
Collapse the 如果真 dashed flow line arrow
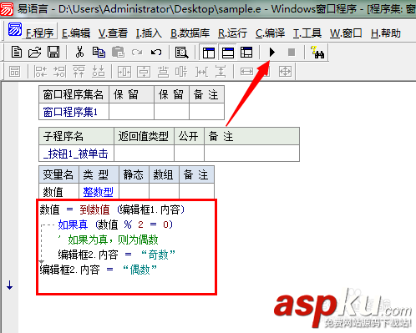[x=42, y=261]
